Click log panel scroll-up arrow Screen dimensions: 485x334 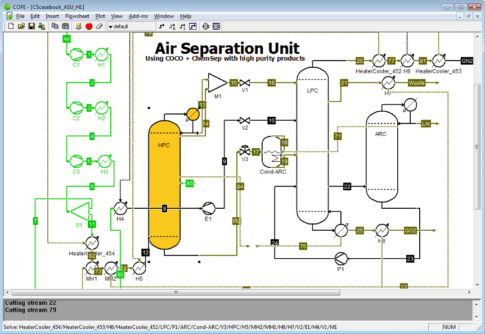477,304
